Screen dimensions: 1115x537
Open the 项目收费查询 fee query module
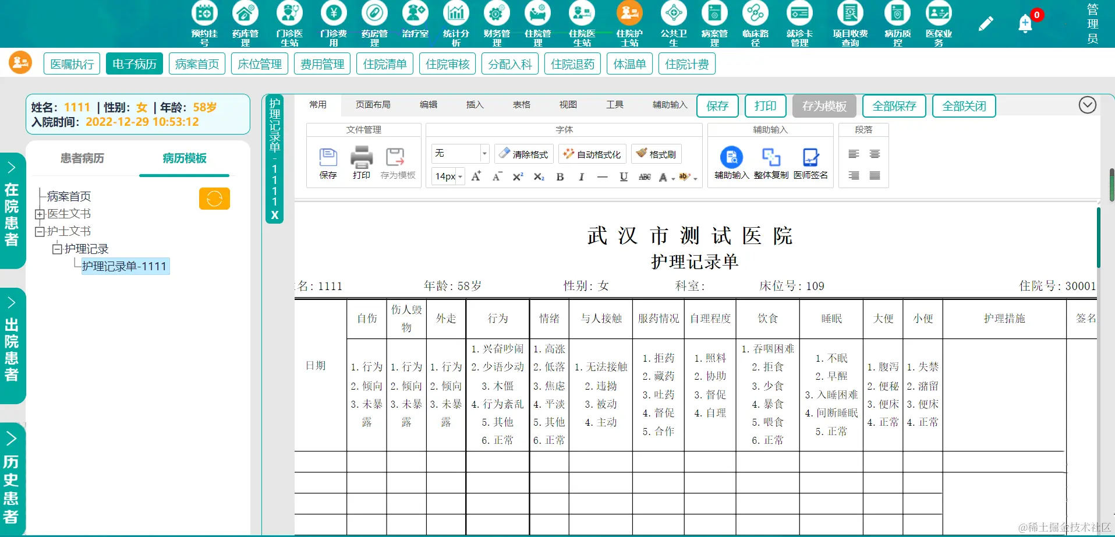[x=850, y=23]
